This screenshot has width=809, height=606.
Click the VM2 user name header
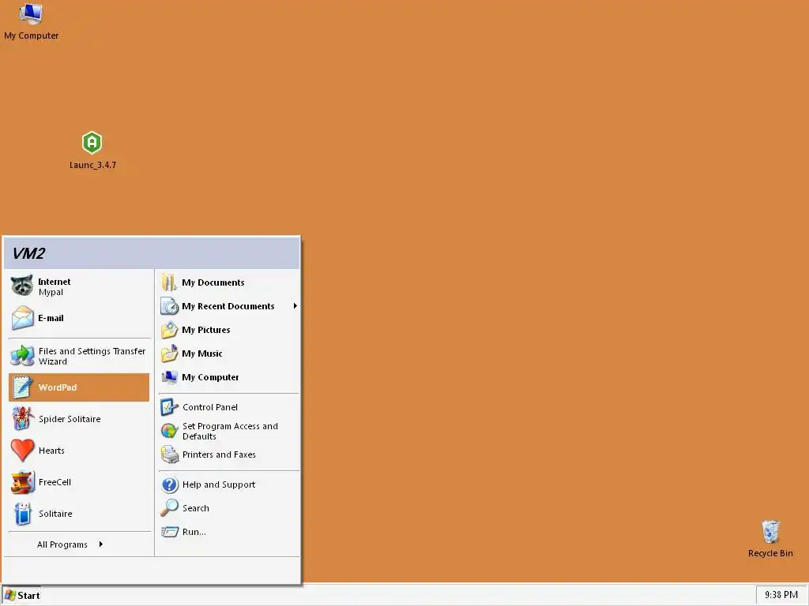point(28,253)
